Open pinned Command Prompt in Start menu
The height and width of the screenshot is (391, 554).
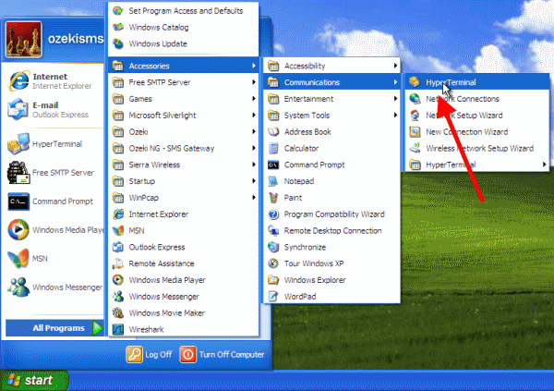[54, 202]
